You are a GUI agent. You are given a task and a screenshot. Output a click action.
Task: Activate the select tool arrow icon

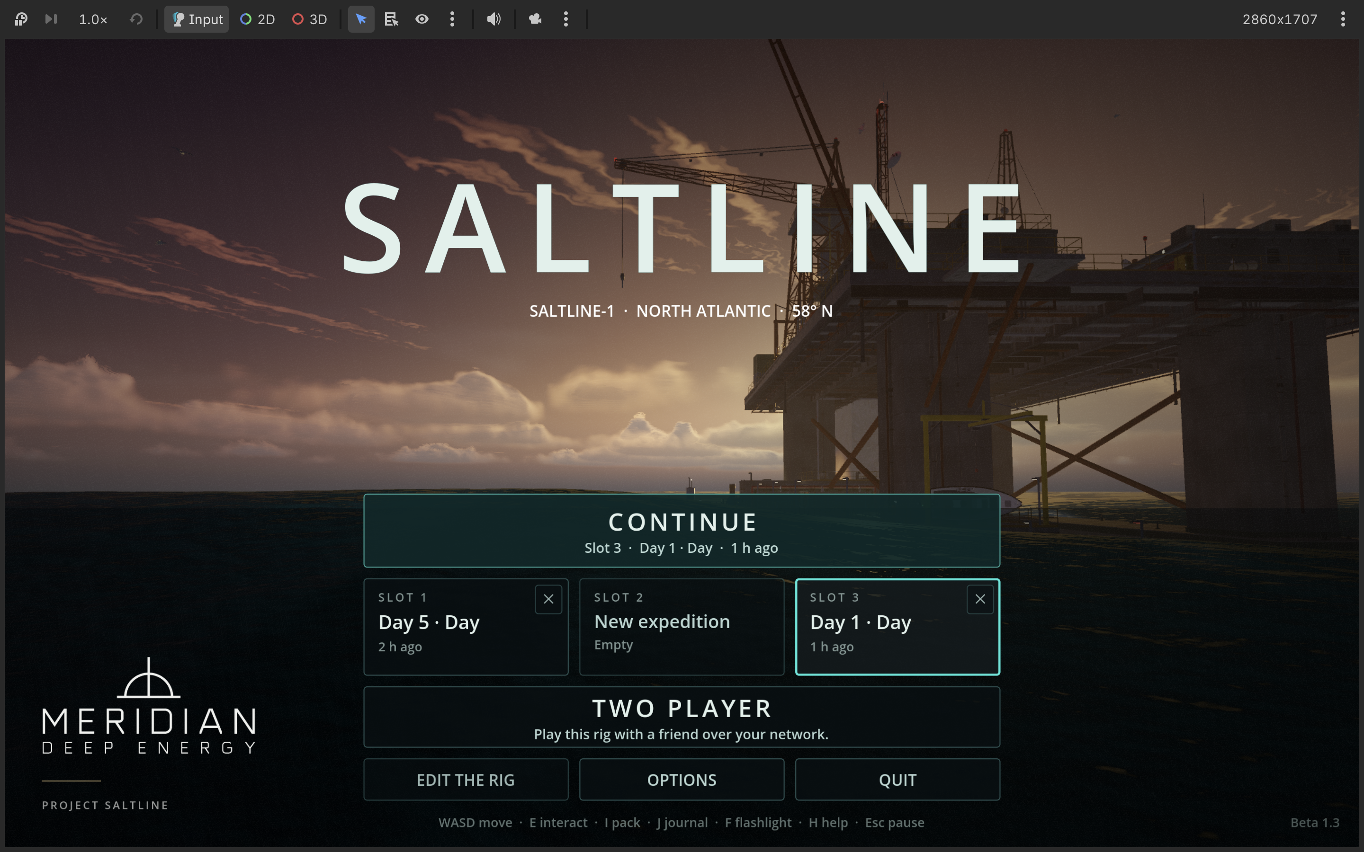point(361,19)
